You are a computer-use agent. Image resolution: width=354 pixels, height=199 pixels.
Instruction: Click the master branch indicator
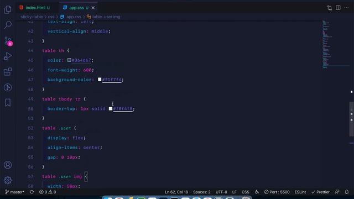pos(15,192)
